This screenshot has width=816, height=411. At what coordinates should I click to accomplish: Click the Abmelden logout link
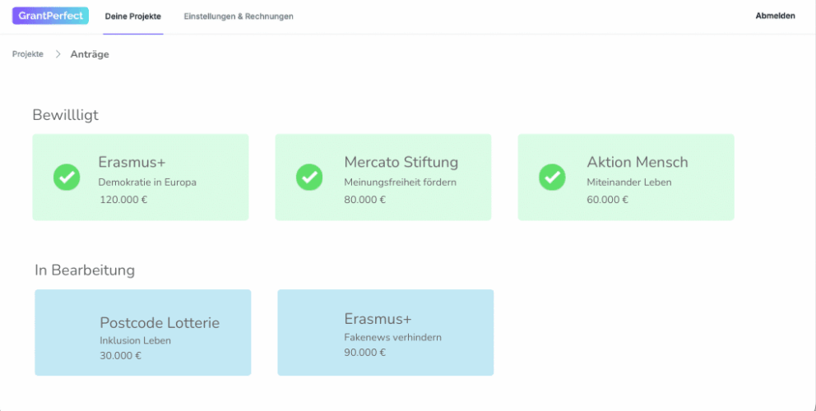pos(775,16)
